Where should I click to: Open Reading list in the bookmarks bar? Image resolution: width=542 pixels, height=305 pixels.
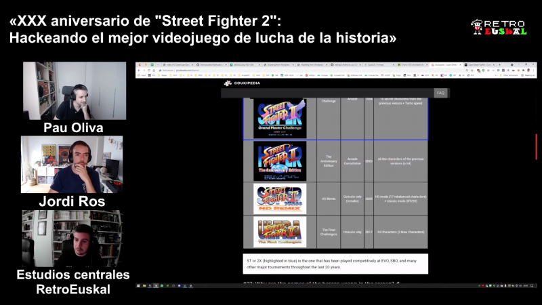pos(529,75)
